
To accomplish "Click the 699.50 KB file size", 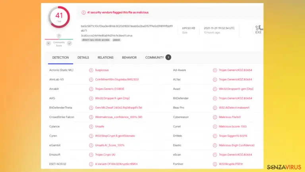I will 189,28.
